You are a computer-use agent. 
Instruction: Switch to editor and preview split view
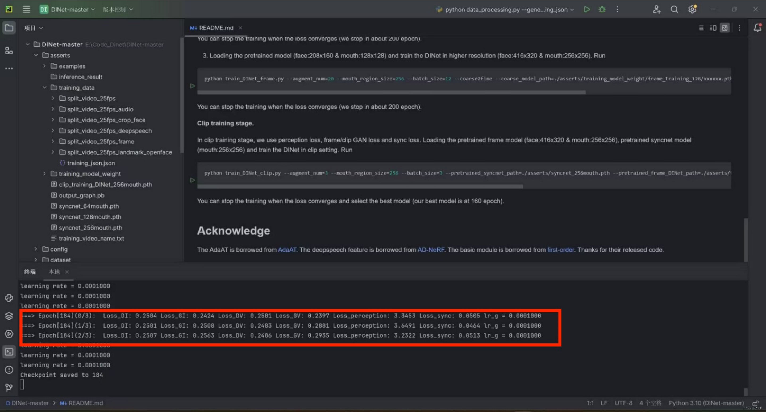tap(713, 28)
